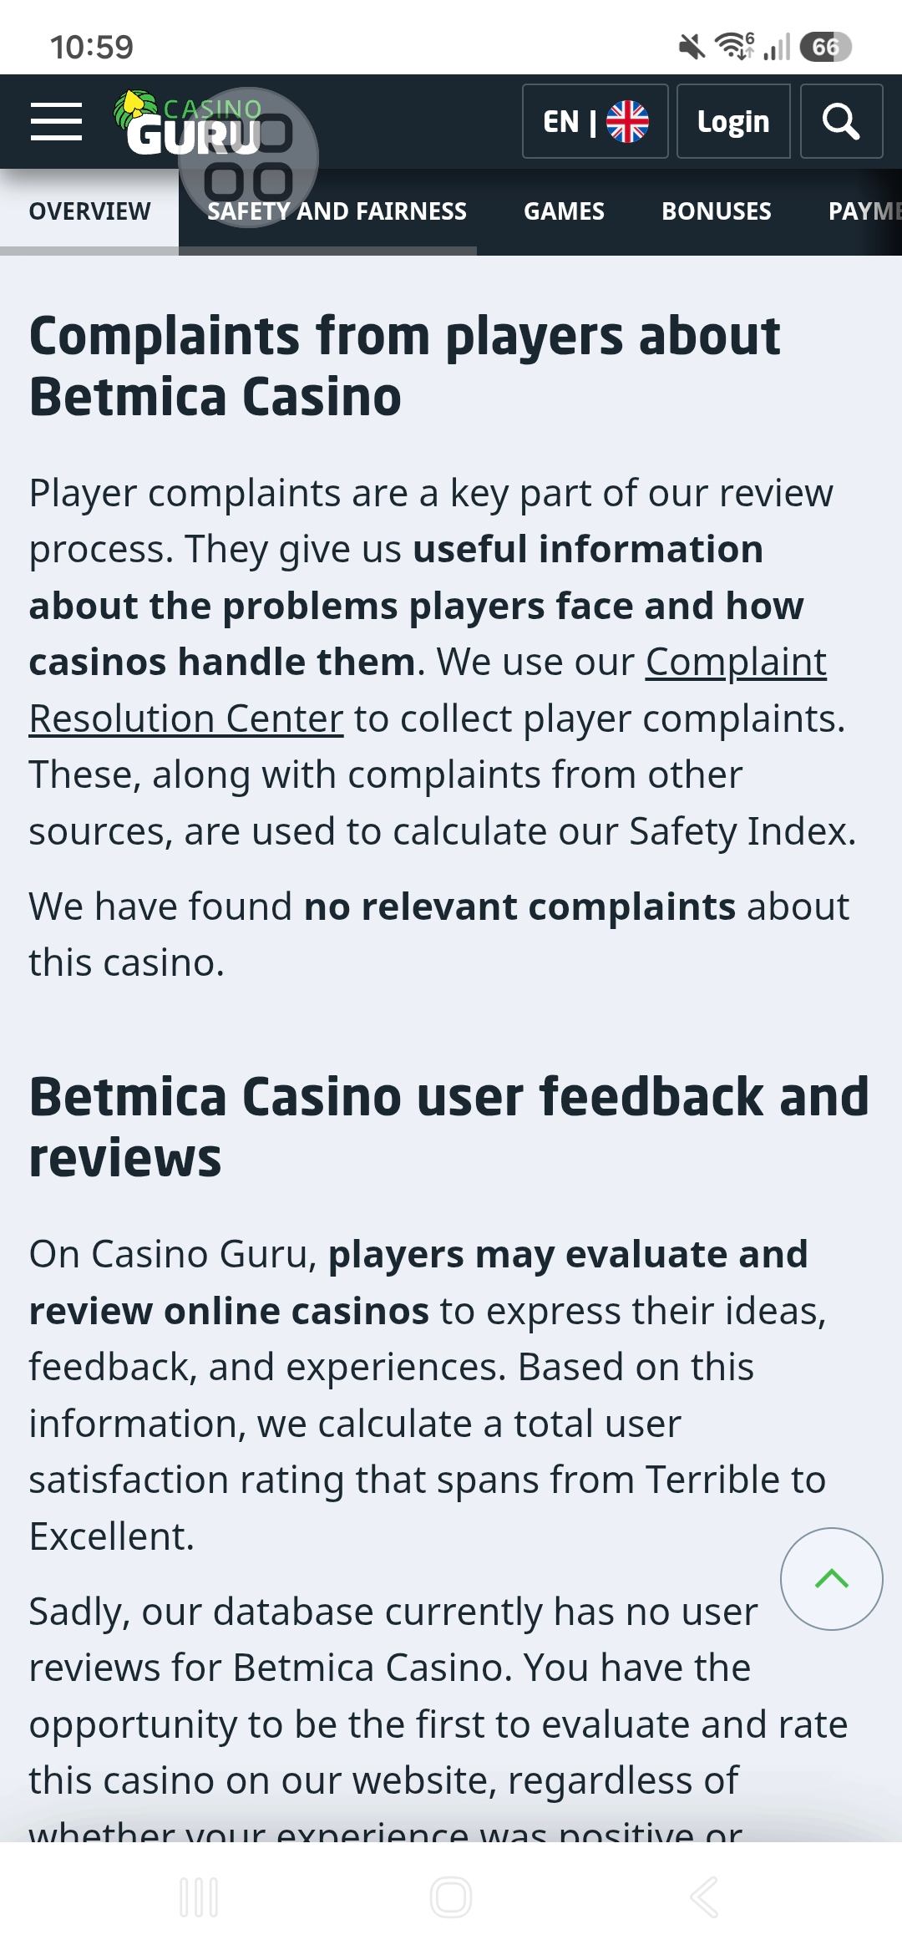Tap the scroll-to-top arrow button
The height and width of the screenshot is (1955, 902).
click(831, 1579)
